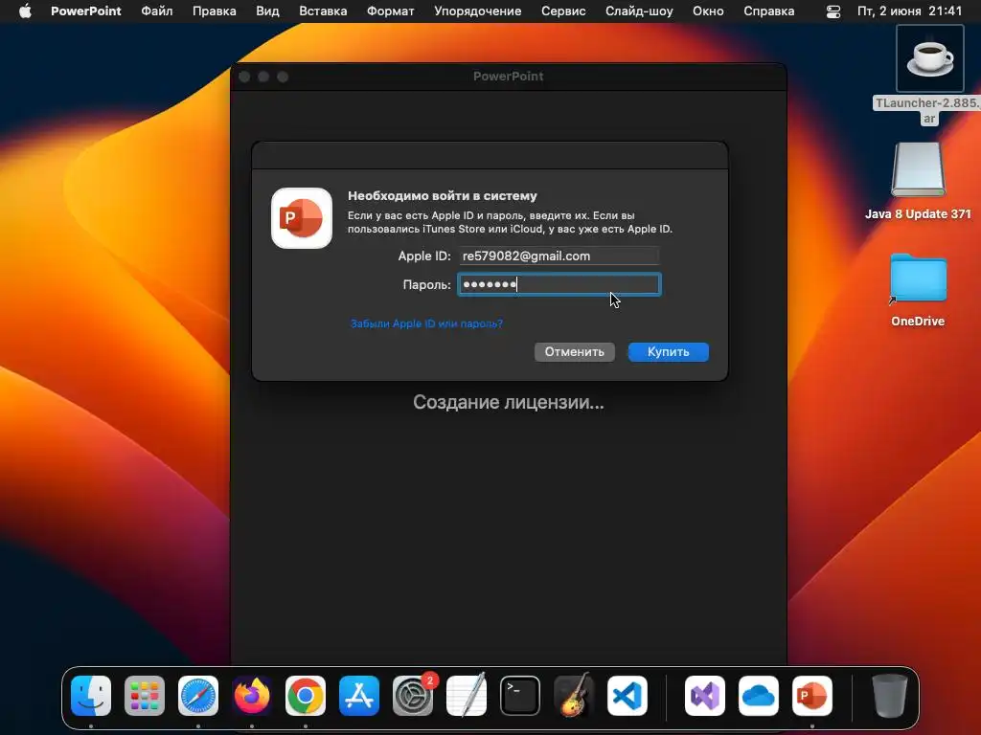Open the Упорядочение menu
Viewport: 981px width, 735px height.
click(477, 11)
